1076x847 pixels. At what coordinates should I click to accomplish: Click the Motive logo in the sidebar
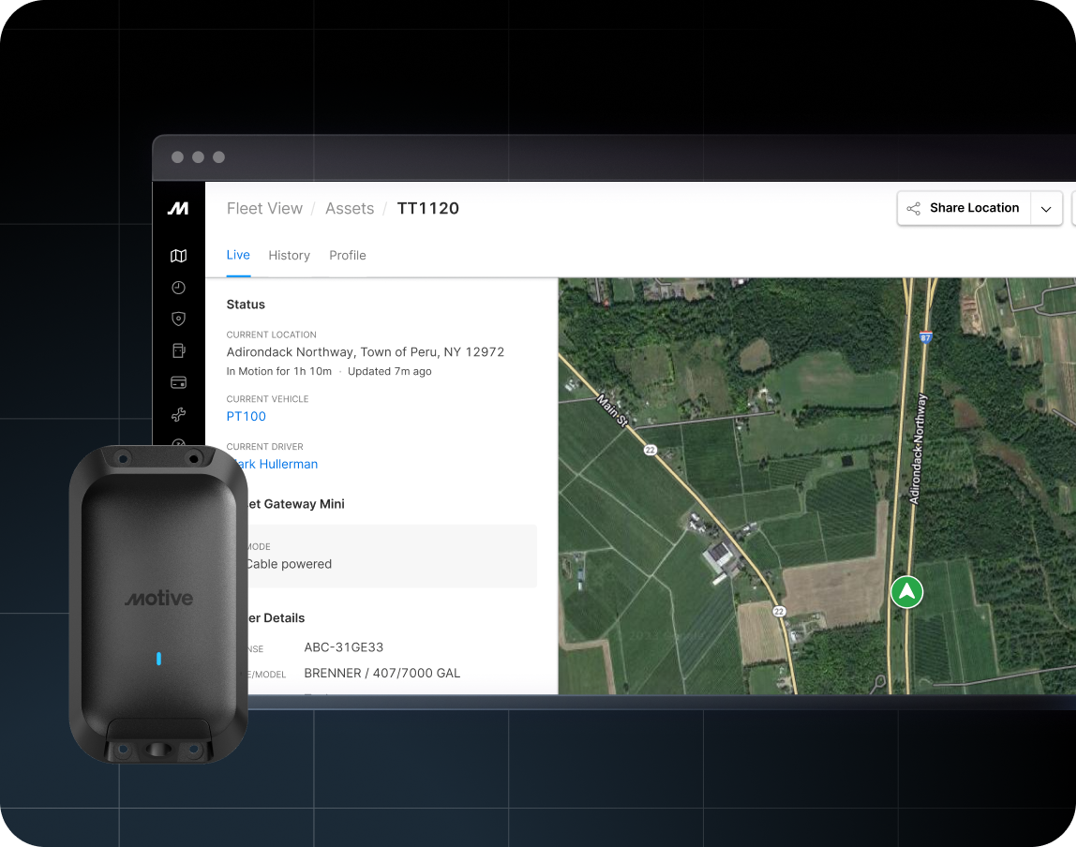click(178, 209)
